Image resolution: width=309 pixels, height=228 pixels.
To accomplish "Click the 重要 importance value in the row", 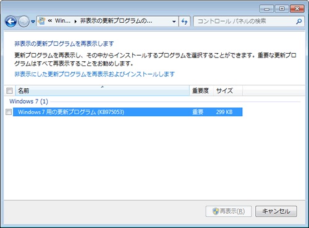I will pyautogui.click(x=198, y=112).
